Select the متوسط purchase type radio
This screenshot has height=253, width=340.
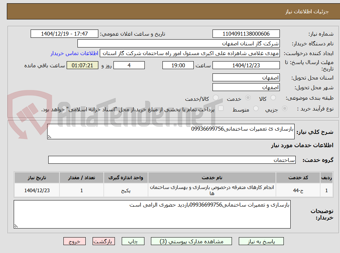pyautogui.click(x=256, y=109)
